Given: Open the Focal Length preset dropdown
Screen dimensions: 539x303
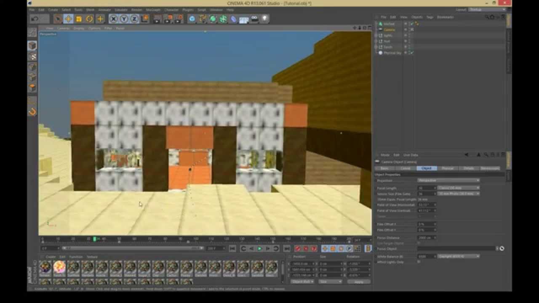Looking at the screenshot, I should click(x=459, y=188).
